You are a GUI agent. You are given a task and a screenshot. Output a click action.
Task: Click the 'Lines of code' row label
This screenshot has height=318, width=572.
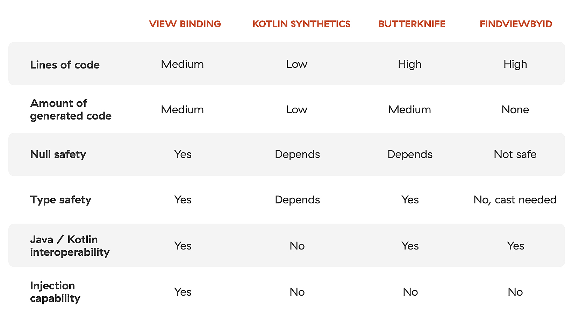click(x=65, y=65)
